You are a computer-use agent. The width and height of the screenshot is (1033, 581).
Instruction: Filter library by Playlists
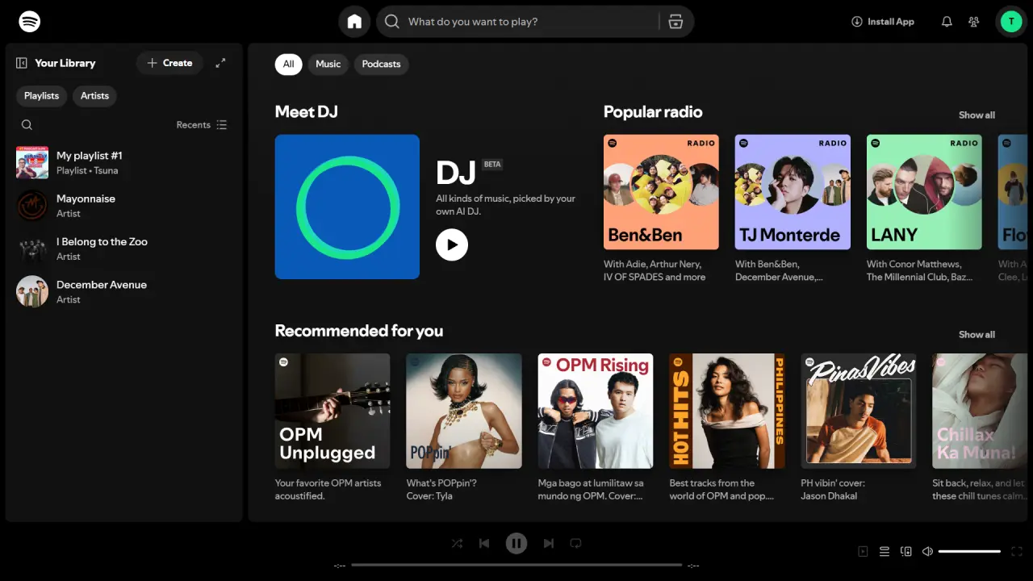coord(41,96)
